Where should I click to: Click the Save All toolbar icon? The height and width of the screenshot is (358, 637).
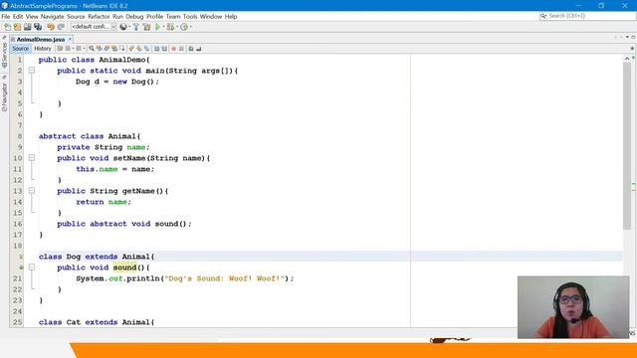tap(38, 27)
